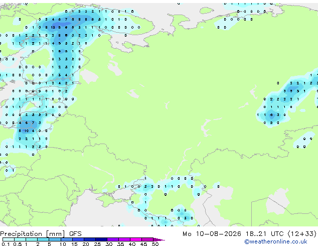Click the 0.1–0.5 mm legend color box
This screenshot has width=318, height=246.
pyautogui.click(x=9, y=239)
